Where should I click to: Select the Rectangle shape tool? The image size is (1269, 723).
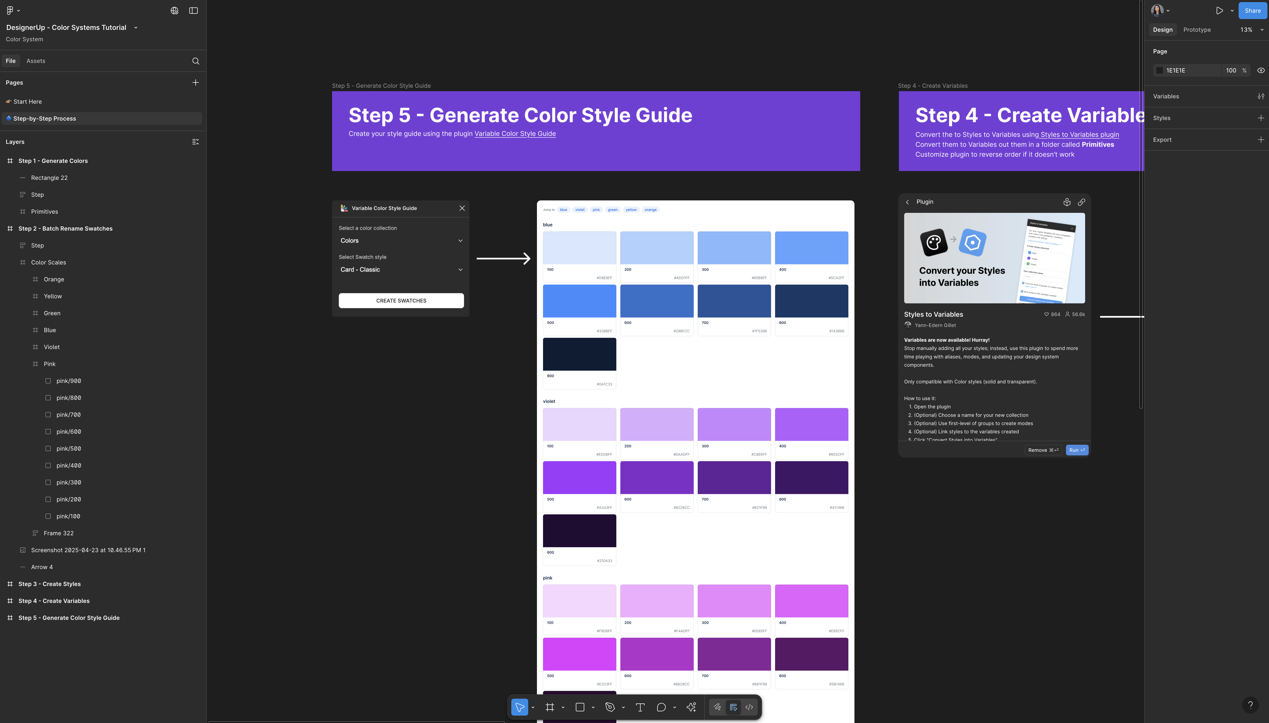(x=580, y=707)
